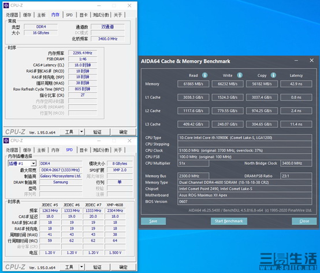Open the 显卡 tab in upper CPU-Z window
Image resolution: width=320 pixels, height=273 pixels.
coord(84,15)
